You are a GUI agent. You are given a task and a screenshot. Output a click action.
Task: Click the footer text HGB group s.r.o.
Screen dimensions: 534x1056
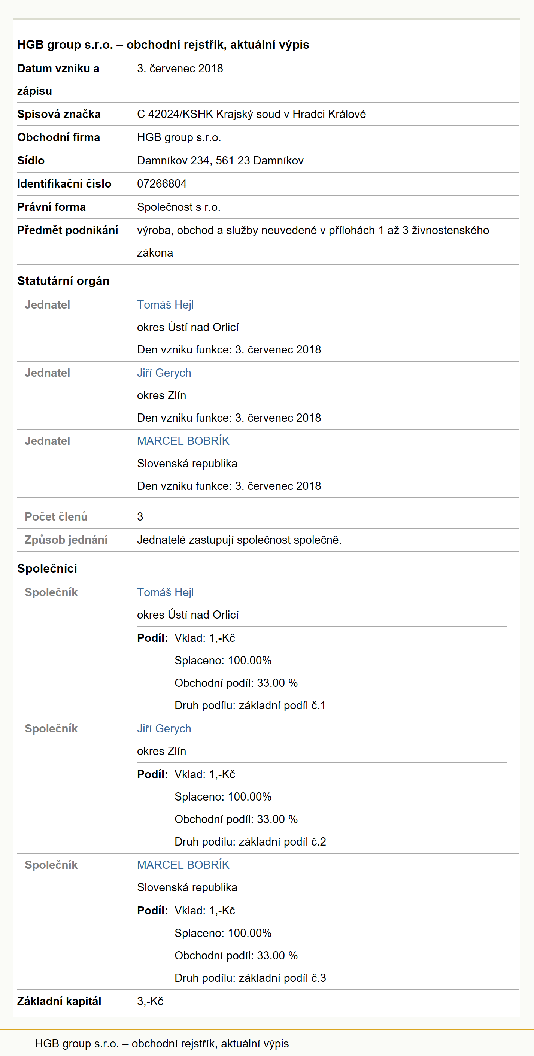(162, 1043)
